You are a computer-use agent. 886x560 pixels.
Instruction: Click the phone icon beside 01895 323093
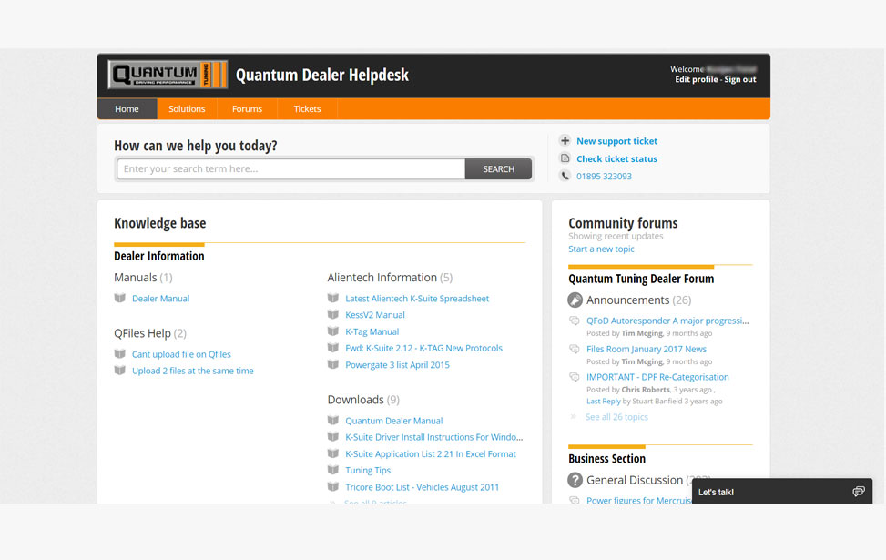tap(565, 176)
